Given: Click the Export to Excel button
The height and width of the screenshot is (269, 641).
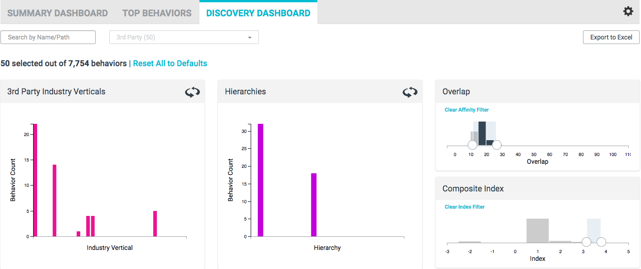Looking at the screenshot, I should point(611,37).
